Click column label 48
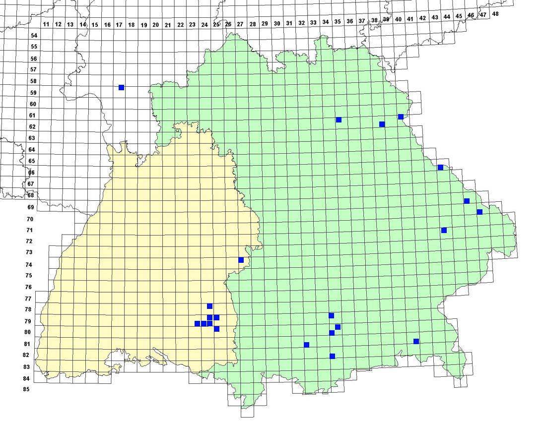Screen dimensions: 546x421 (x=495, y=14)
